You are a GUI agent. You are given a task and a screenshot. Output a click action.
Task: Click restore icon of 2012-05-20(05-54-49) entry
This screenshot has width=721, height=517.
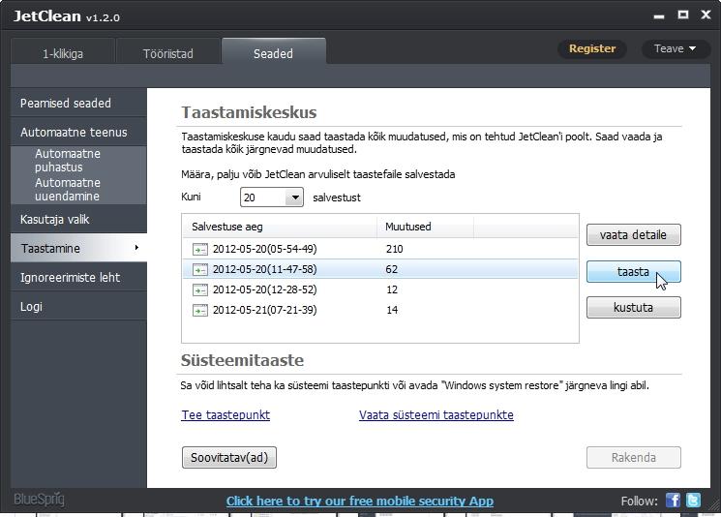200,249
